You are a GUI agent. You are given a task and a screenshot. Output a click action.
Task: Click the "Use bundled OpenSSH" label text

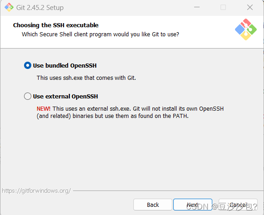point(65,65)
